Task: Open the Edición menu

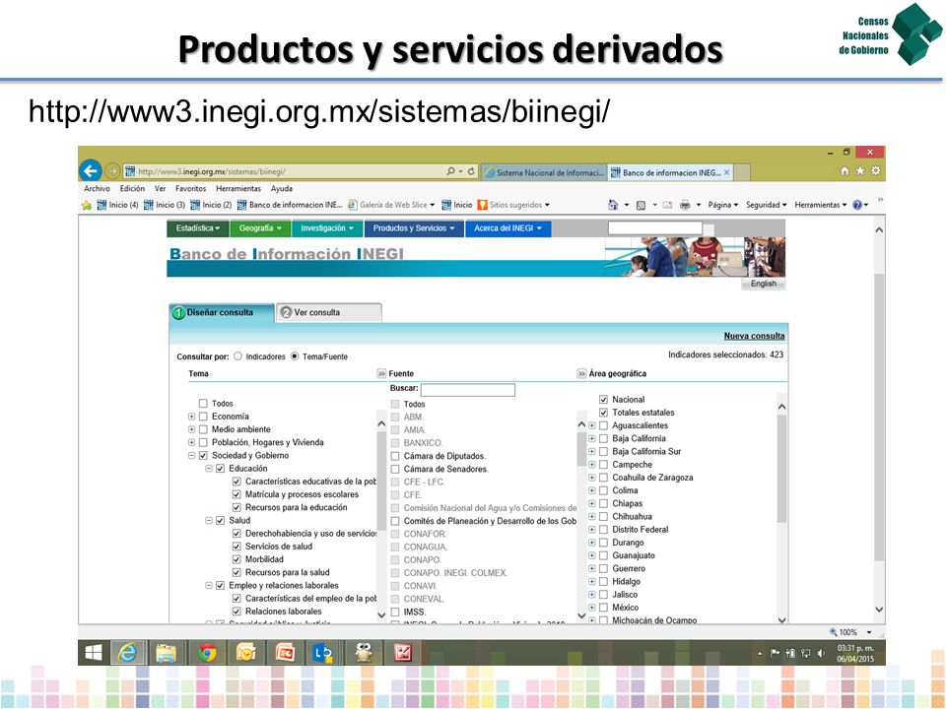Action: [132, 189]
